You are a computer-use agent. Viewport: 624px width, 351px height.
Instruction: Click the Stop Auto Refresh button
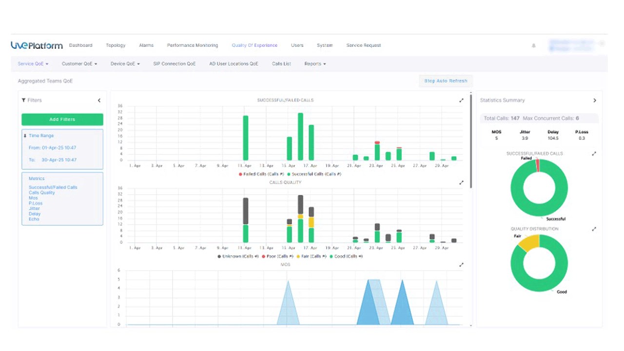pos(446,81)
